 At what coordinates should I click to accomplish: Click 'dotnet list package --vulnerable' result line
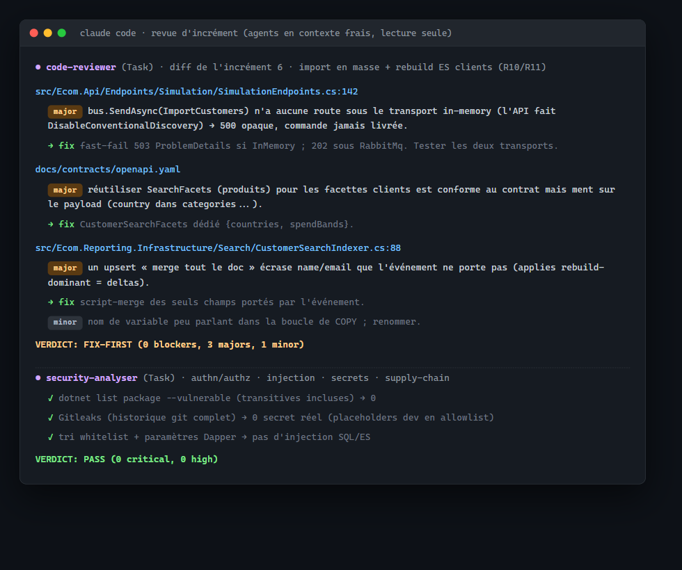coord(217,398)
